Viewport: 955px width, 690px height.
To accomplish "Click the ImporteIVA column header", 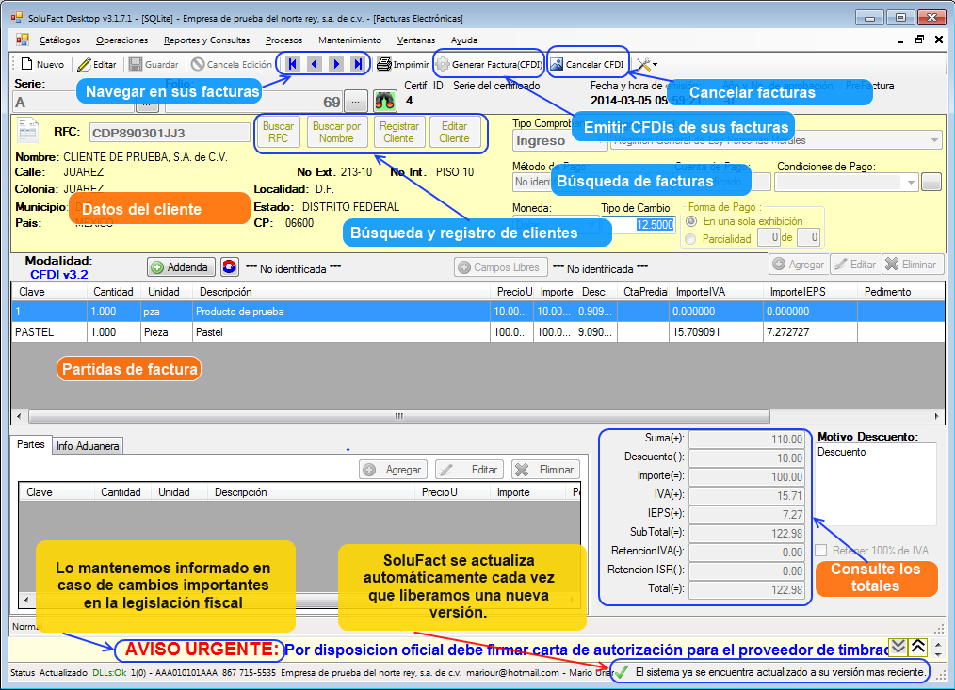I will pos(716,292).
